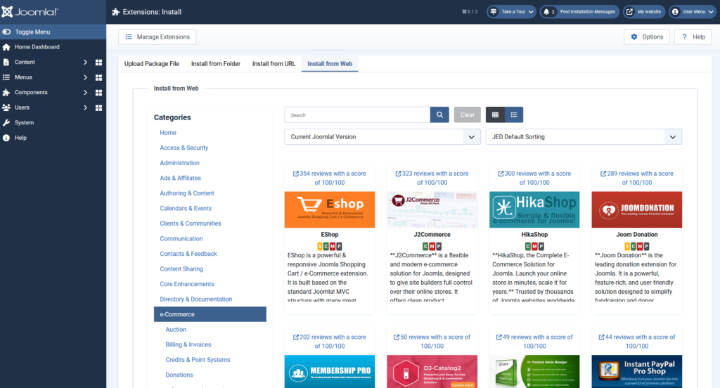The image size is (720, 388).
Task: Open Home Dashboard
Action: (x=53, y=47)
